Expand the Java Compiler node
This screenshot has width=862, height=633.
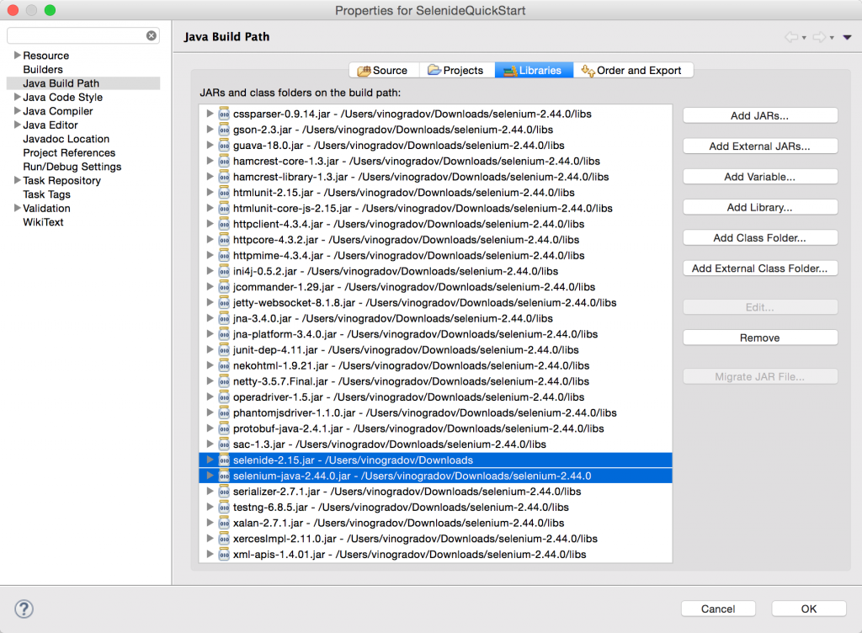17,110
